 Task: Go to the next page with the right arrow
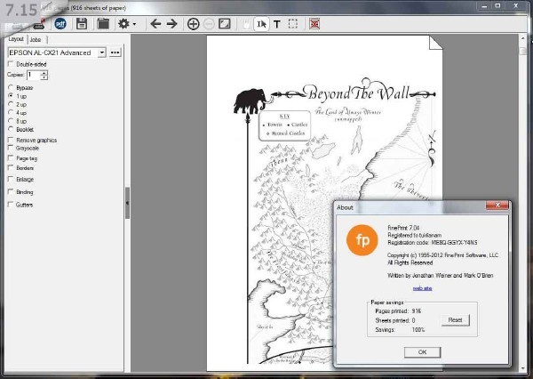click(x=172, y=24)
